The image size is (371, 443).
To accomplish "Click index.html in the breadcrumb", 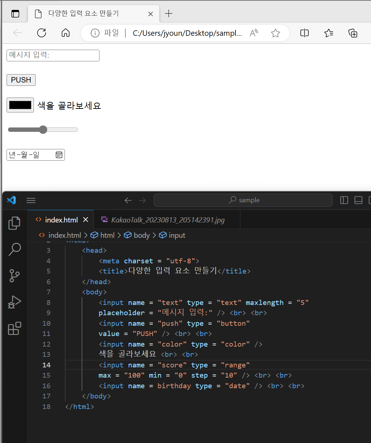I will point(65,235).
